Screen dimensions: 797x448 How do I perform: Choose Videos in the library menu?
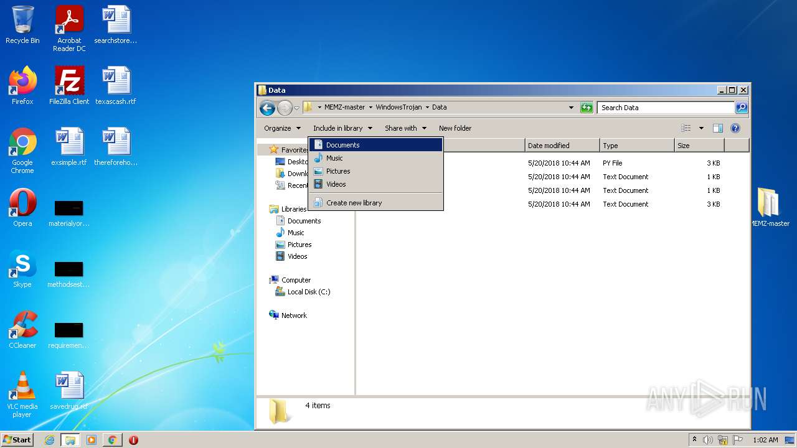(375, 184)
